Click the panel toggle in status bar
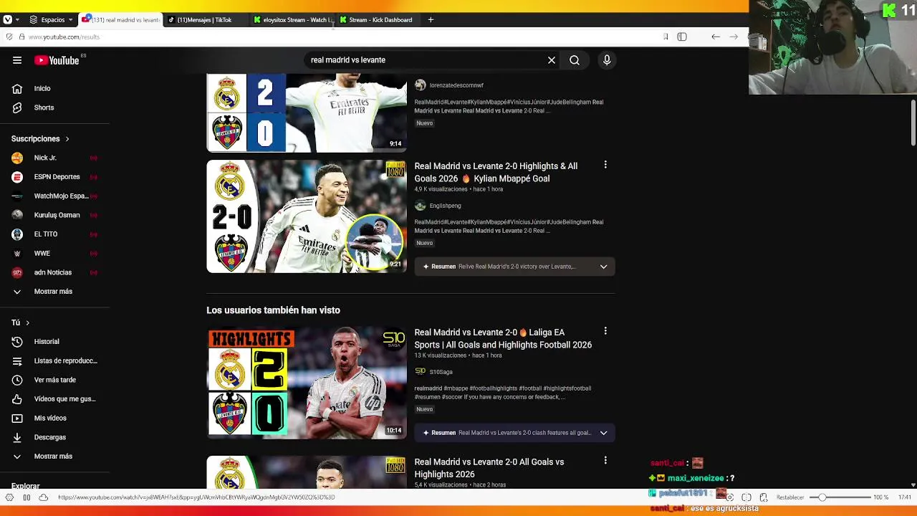 [9, 497]
